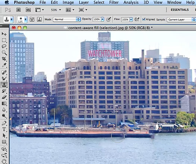The image size is (196, 164).
Task: Select the Gradient tool
Action: click(x=4, y=103)
